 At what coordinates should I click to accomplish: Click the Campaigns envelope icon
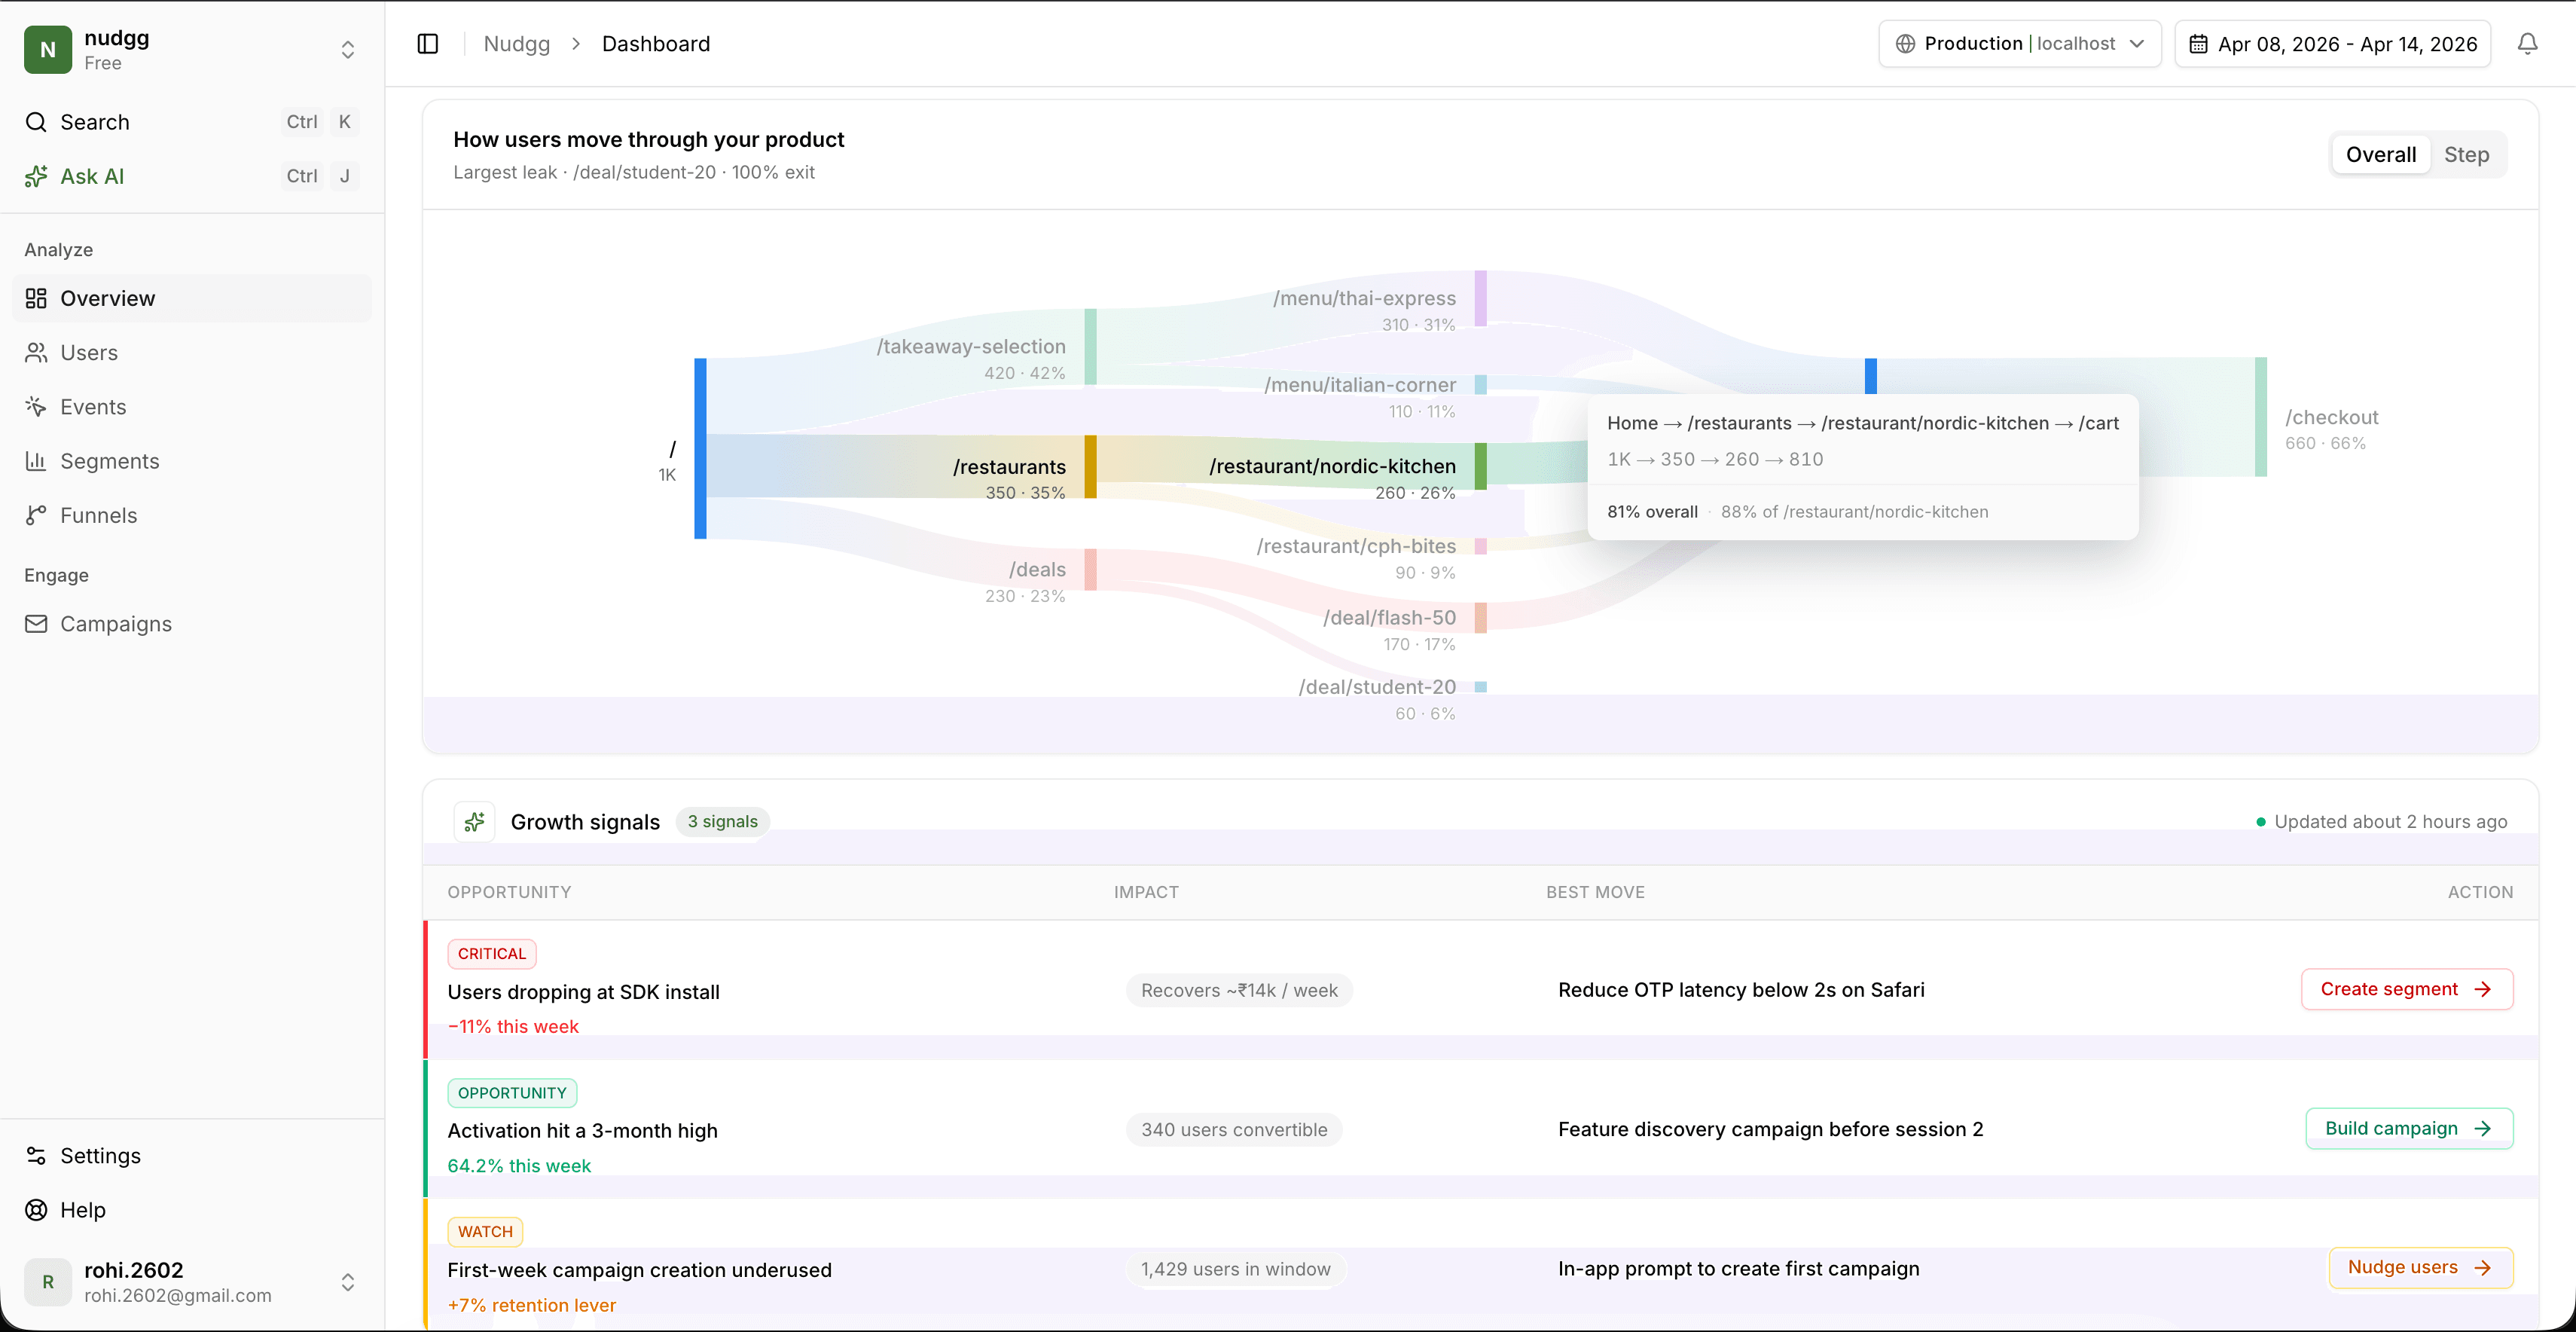36,624
